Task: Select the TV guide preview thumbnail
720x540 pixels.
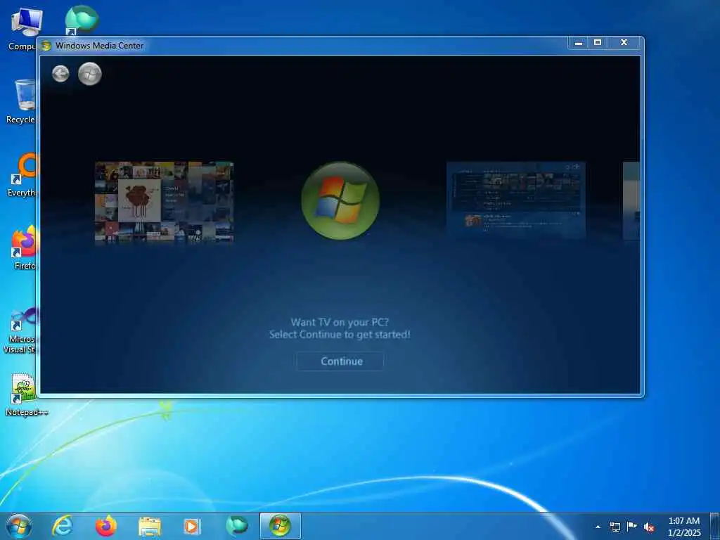Action: click(515, 200)
